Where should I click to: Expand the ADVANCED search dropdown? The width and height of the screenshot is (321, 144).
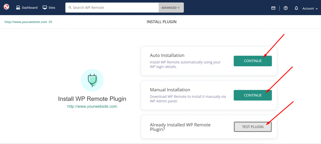click(171, 8)
